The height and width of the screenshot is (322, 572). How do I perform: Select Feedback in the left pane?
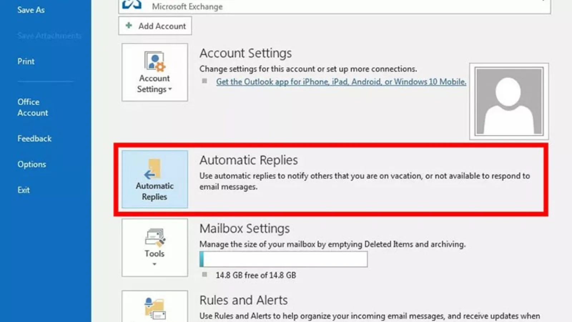[x=34, y=138]
